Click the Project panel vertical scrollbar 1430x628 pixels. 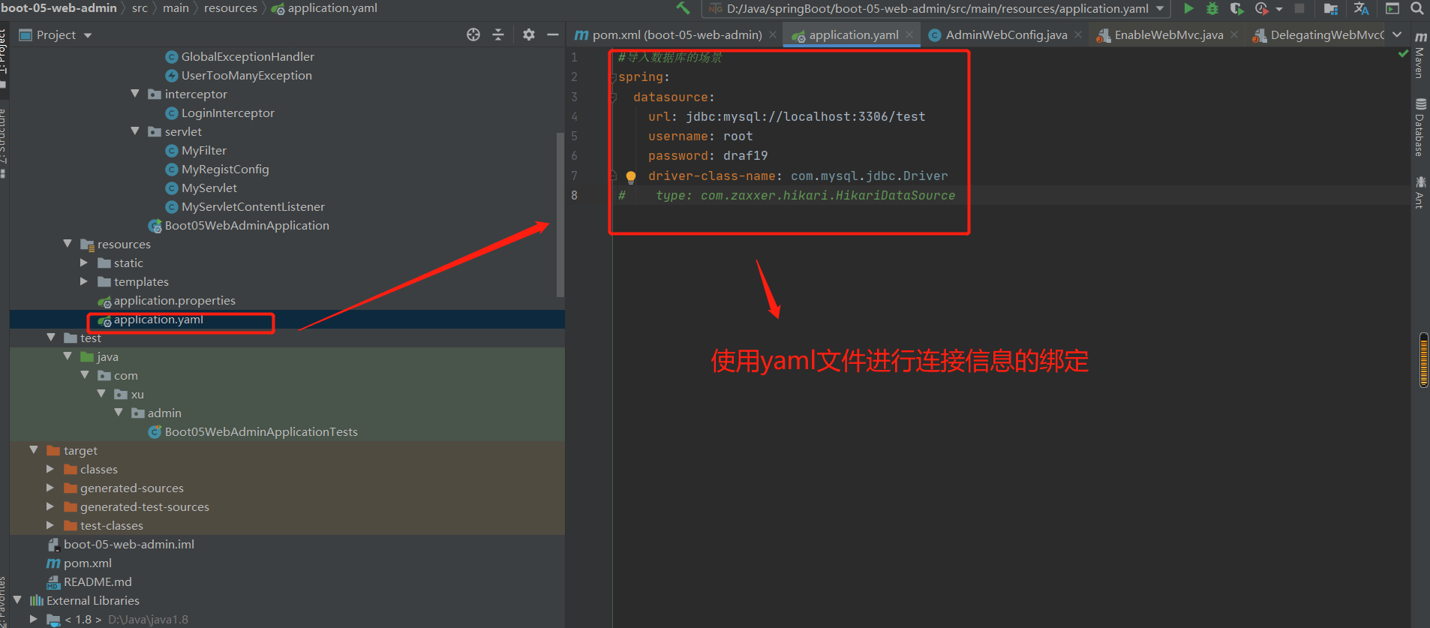click(x=560, y=214)
